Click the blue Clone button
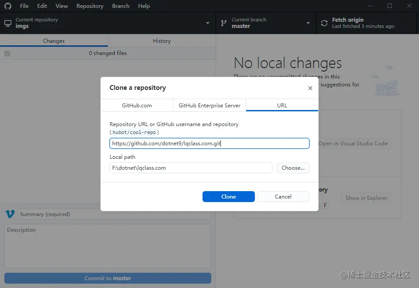The width and height of the screenshot is (419, 288). (228, 197)
